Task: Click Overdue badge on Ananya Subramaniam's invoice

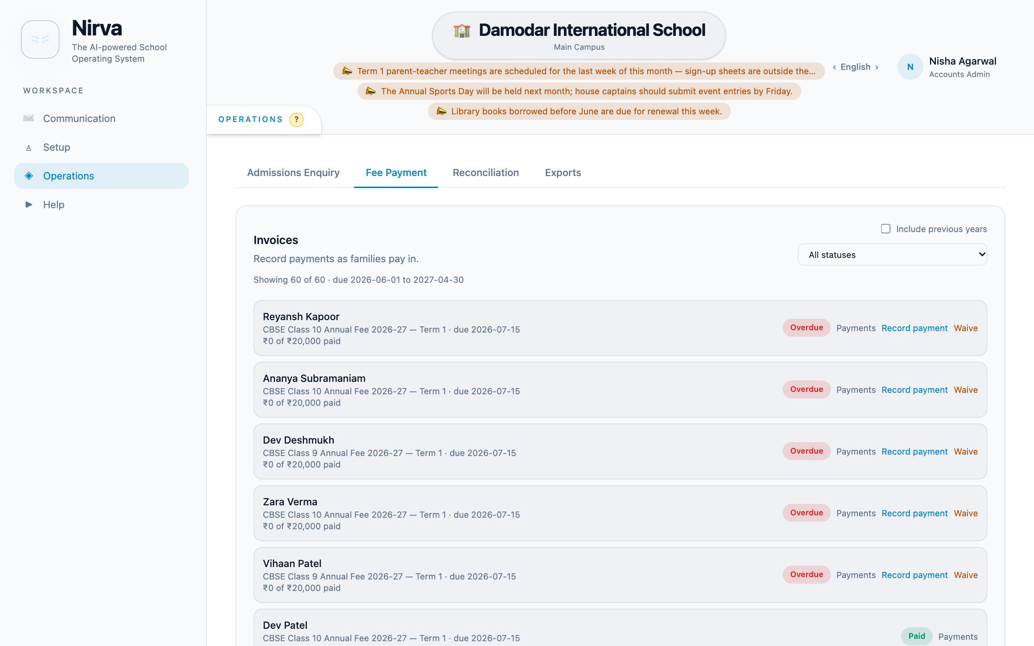Action: 807,390
